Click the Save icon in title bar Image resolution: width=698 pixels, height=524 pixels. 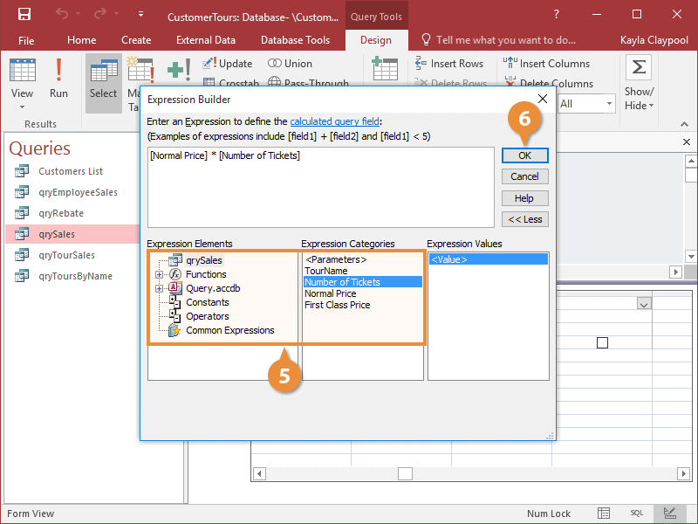point(24,14)
